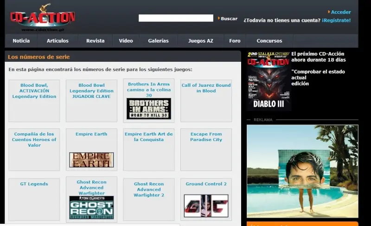Click the 'Los números de serie' heading
The width and height of the screenshot is (371, 226).
coord(39,57)
